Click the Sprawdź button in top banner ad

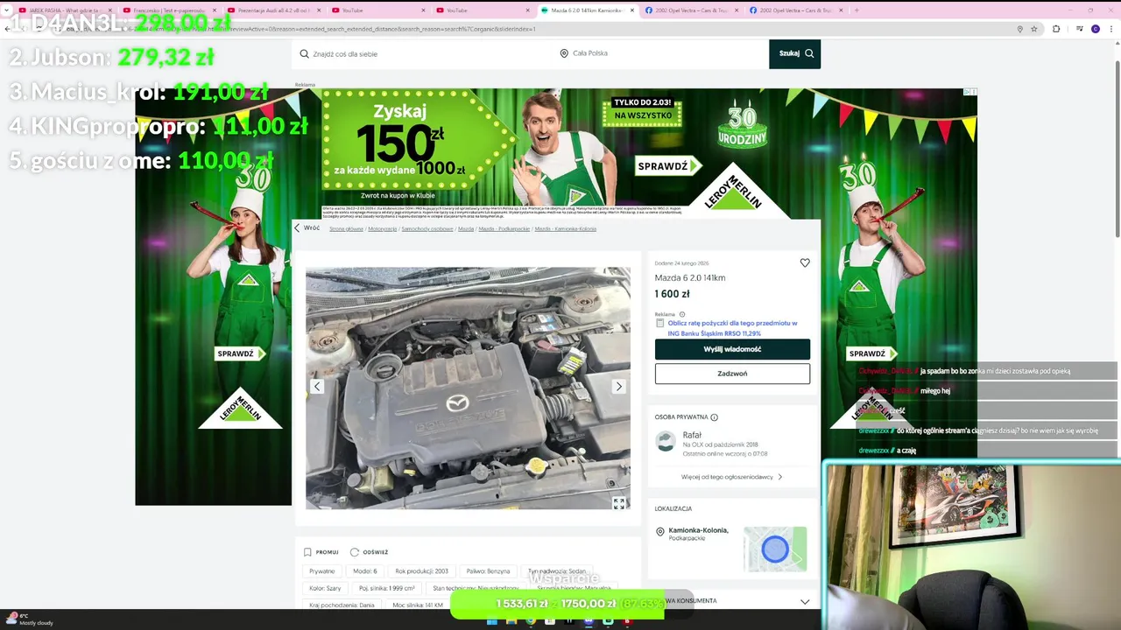point(669,165)
